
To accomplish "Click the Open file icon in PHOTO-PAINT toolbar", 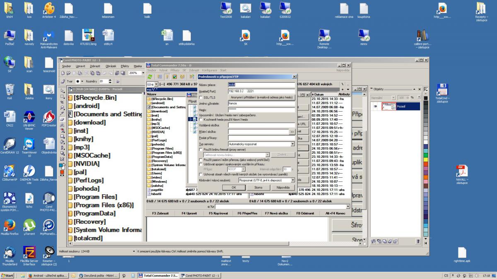I will (68, 73).
